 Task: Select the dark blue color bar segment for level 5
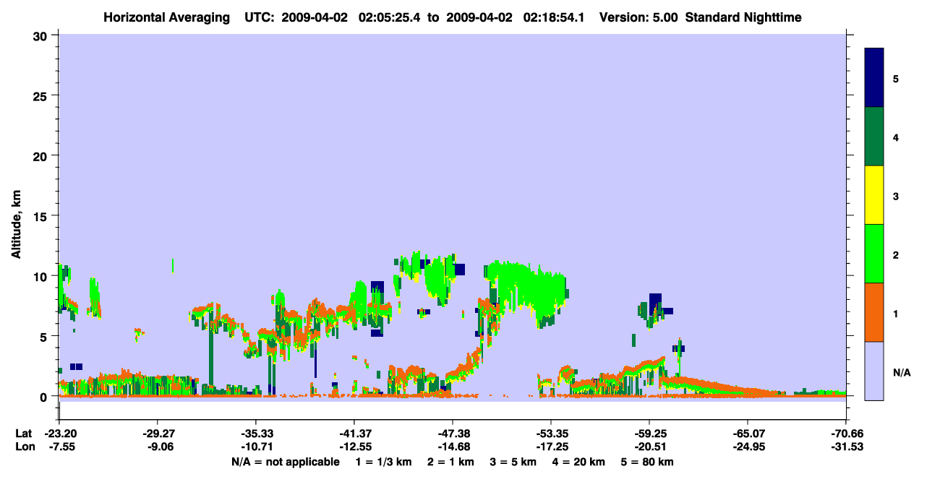coord(874,78)
